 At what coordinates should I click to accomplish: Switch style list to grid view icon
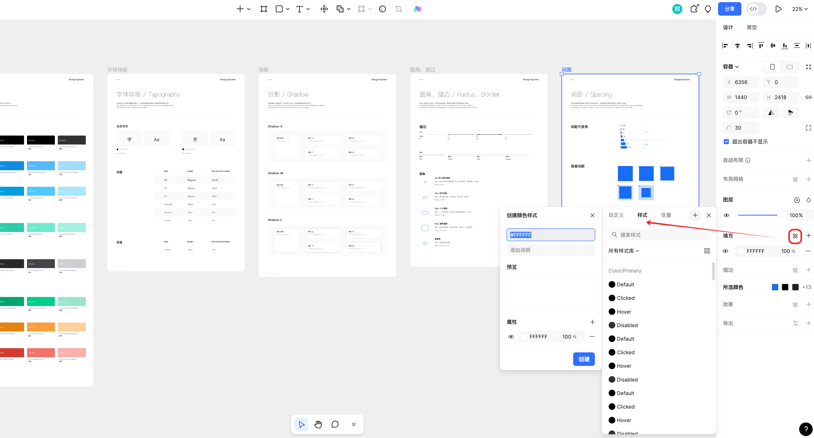pos(707,251)
